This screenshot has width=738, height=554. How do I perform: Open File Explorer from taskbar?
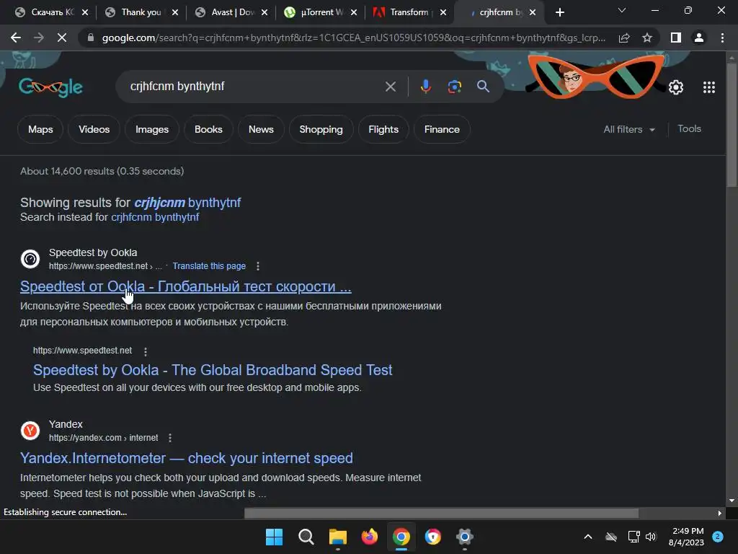pyautogui.click(x=337, y=537)
